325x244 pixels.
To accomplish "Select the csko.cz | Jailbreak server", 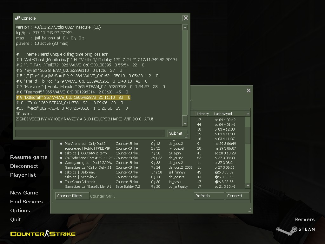I will (x=149, y=172).
